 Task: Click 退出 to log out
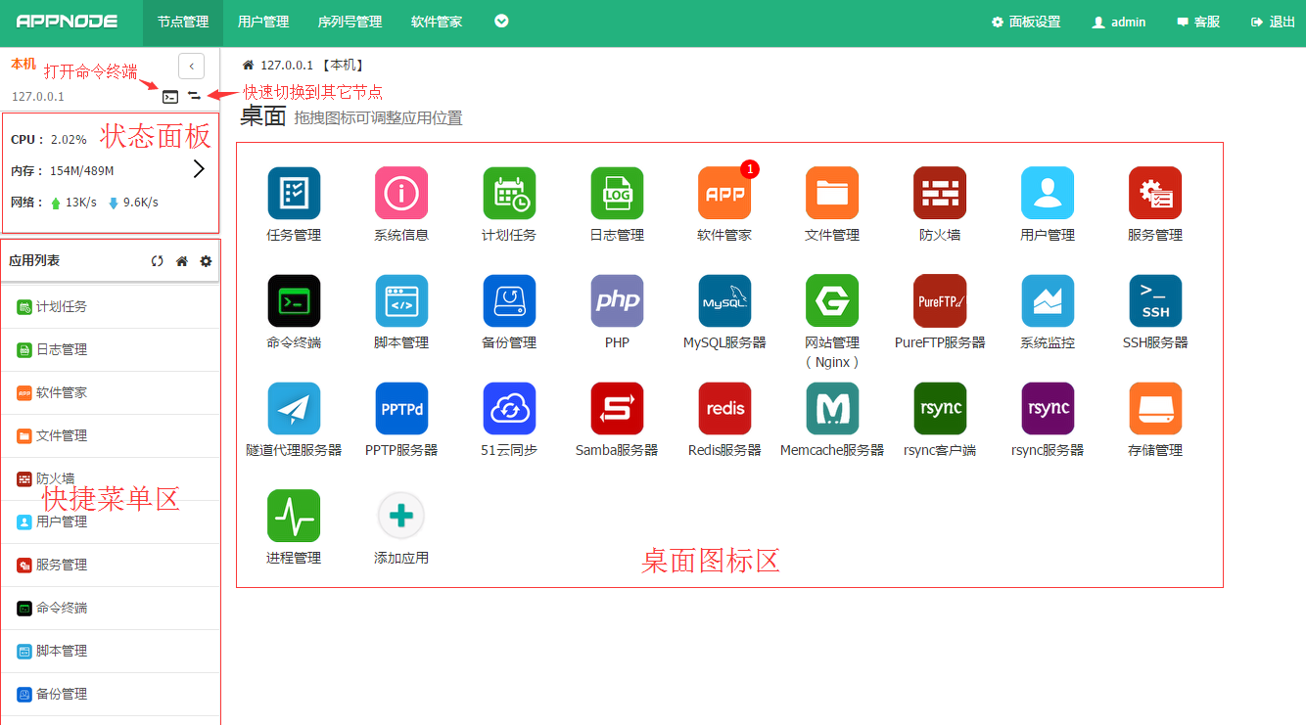pos(1273,22)
